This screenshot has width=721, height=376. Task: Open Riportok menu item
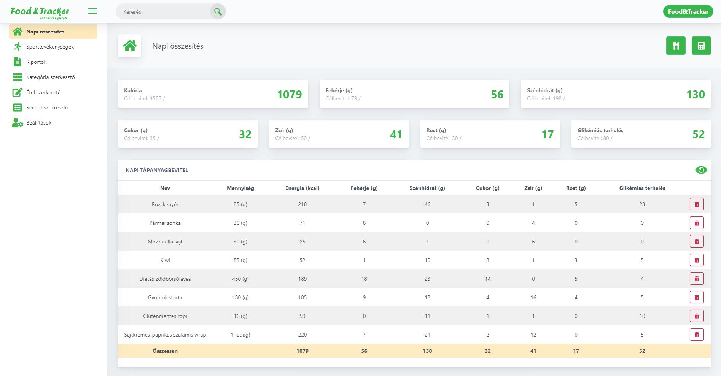(x=53, y=62)
